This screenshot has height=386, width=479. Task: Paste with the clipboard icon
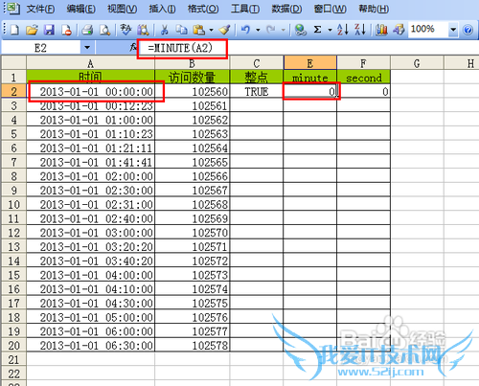(199, 30)
